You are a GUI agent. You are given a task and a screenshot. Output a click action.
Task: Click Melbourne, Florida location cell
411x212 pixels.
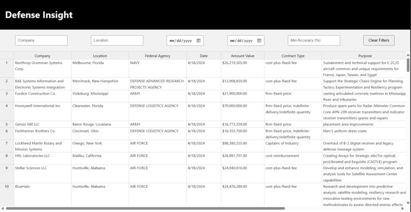(100, 68)
